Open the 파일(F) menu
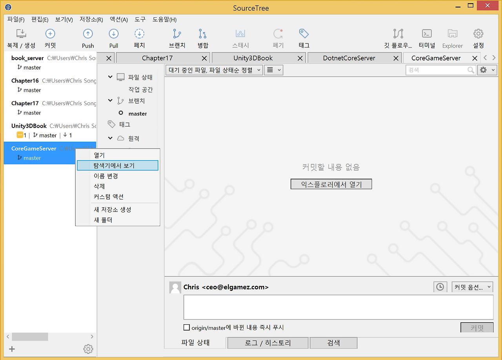502x360 pixels. [x=16, y=20]
